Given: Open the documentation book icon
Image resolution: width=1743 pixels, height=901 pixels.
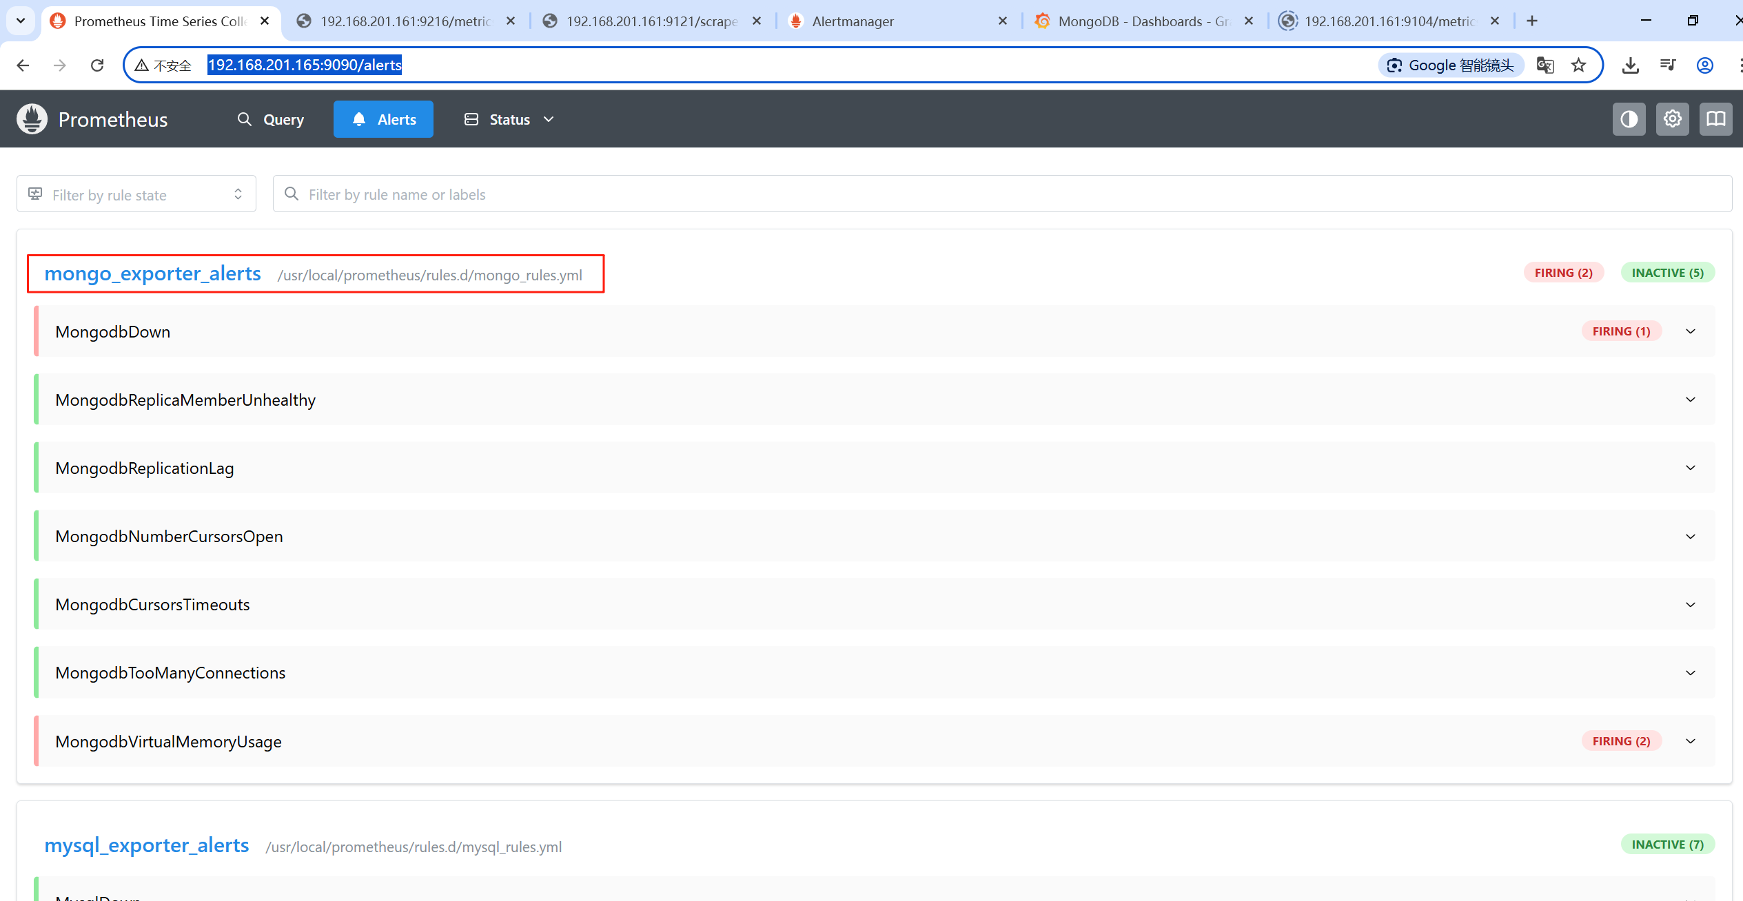Looking at the screenshot, I should tap(1715, 119).
